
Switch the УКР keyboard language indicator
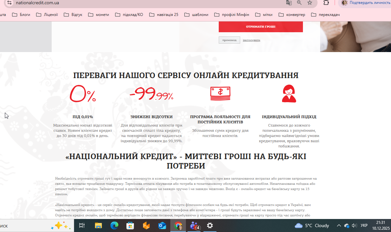[364, 225]
